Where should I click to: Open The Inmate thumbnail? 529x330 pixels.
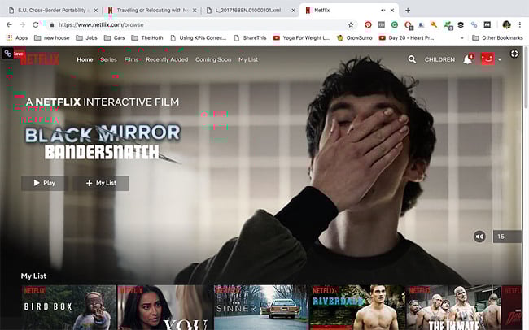tap(453, 307)
